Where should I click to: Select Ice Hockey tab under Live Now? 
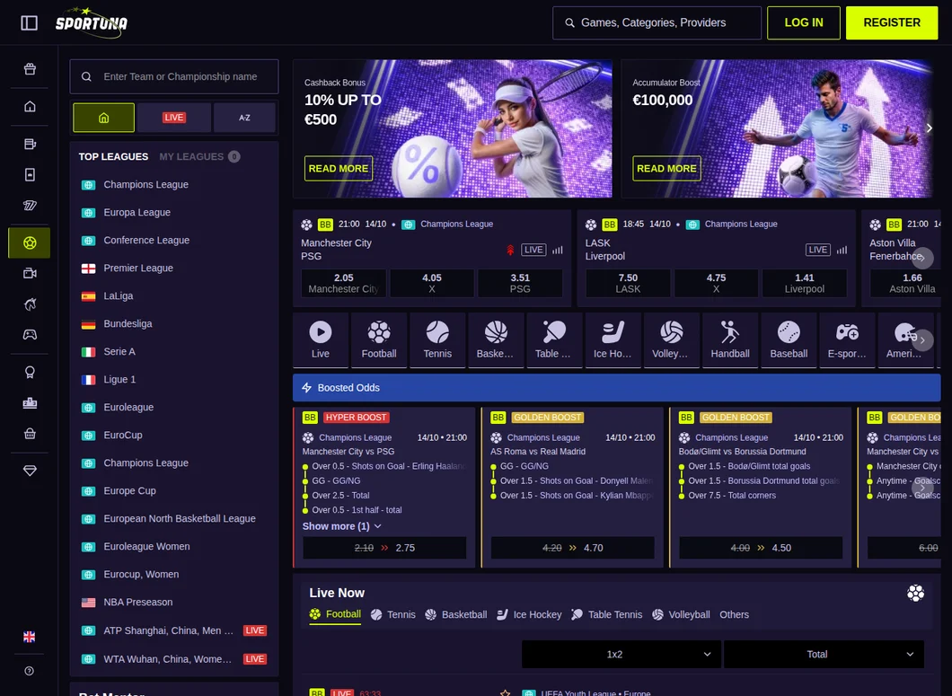529,614
